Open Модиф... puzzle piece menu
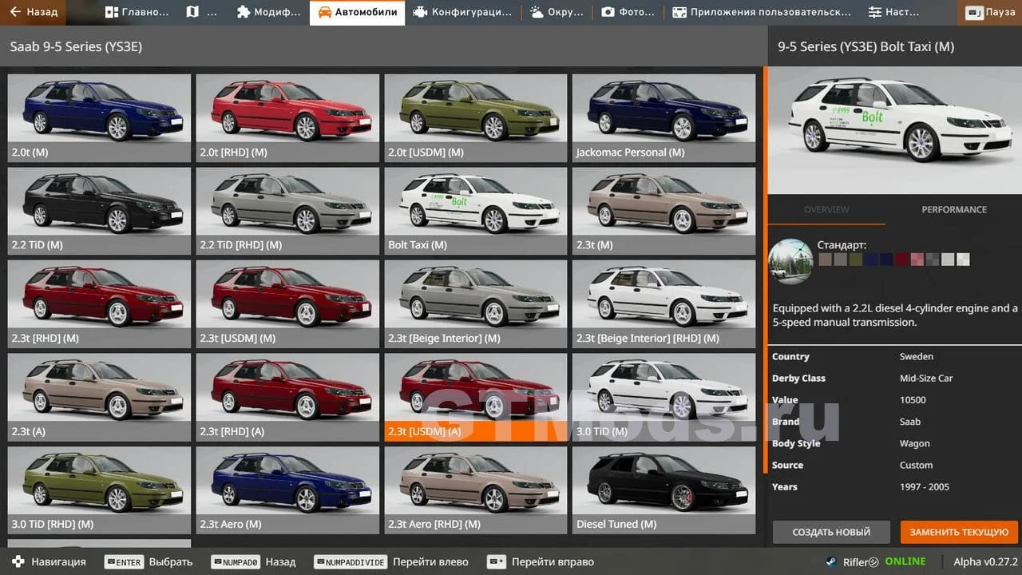 click(269, 13)
